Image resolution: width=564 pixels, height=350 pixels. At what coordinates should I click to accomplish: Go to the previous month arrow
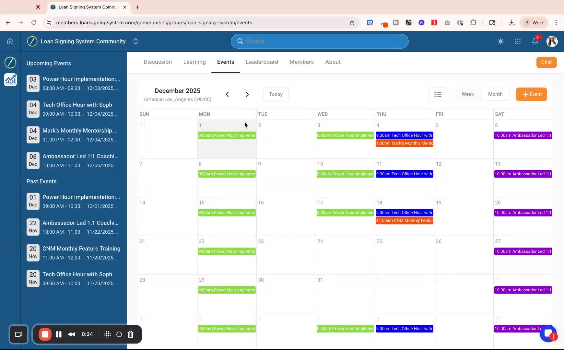pos(227,94)
